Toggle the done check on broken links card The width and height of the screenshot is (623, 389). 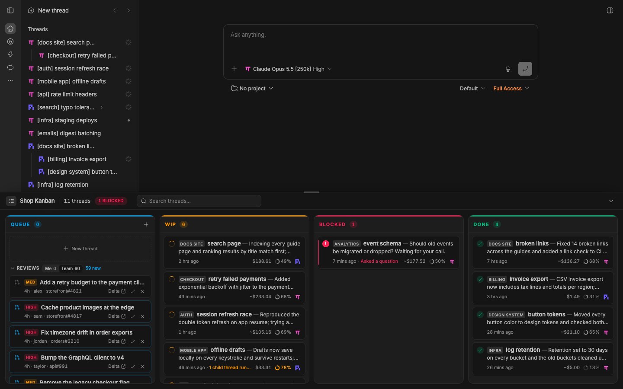pos(480,244)
